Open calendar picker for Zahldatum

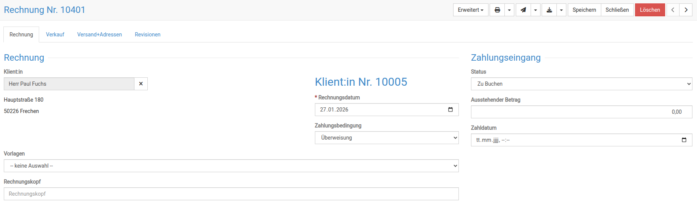click(x=684, y=140)
